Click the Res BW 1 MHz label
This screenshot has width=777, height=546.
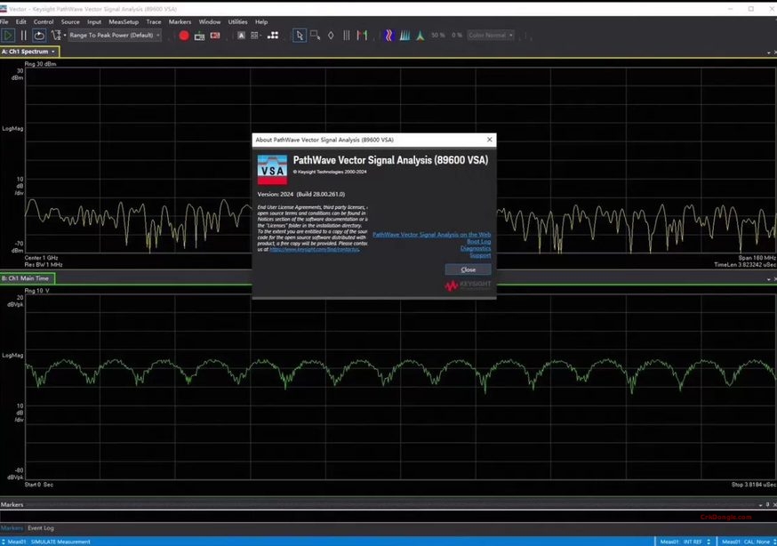(x=44, y=265)
